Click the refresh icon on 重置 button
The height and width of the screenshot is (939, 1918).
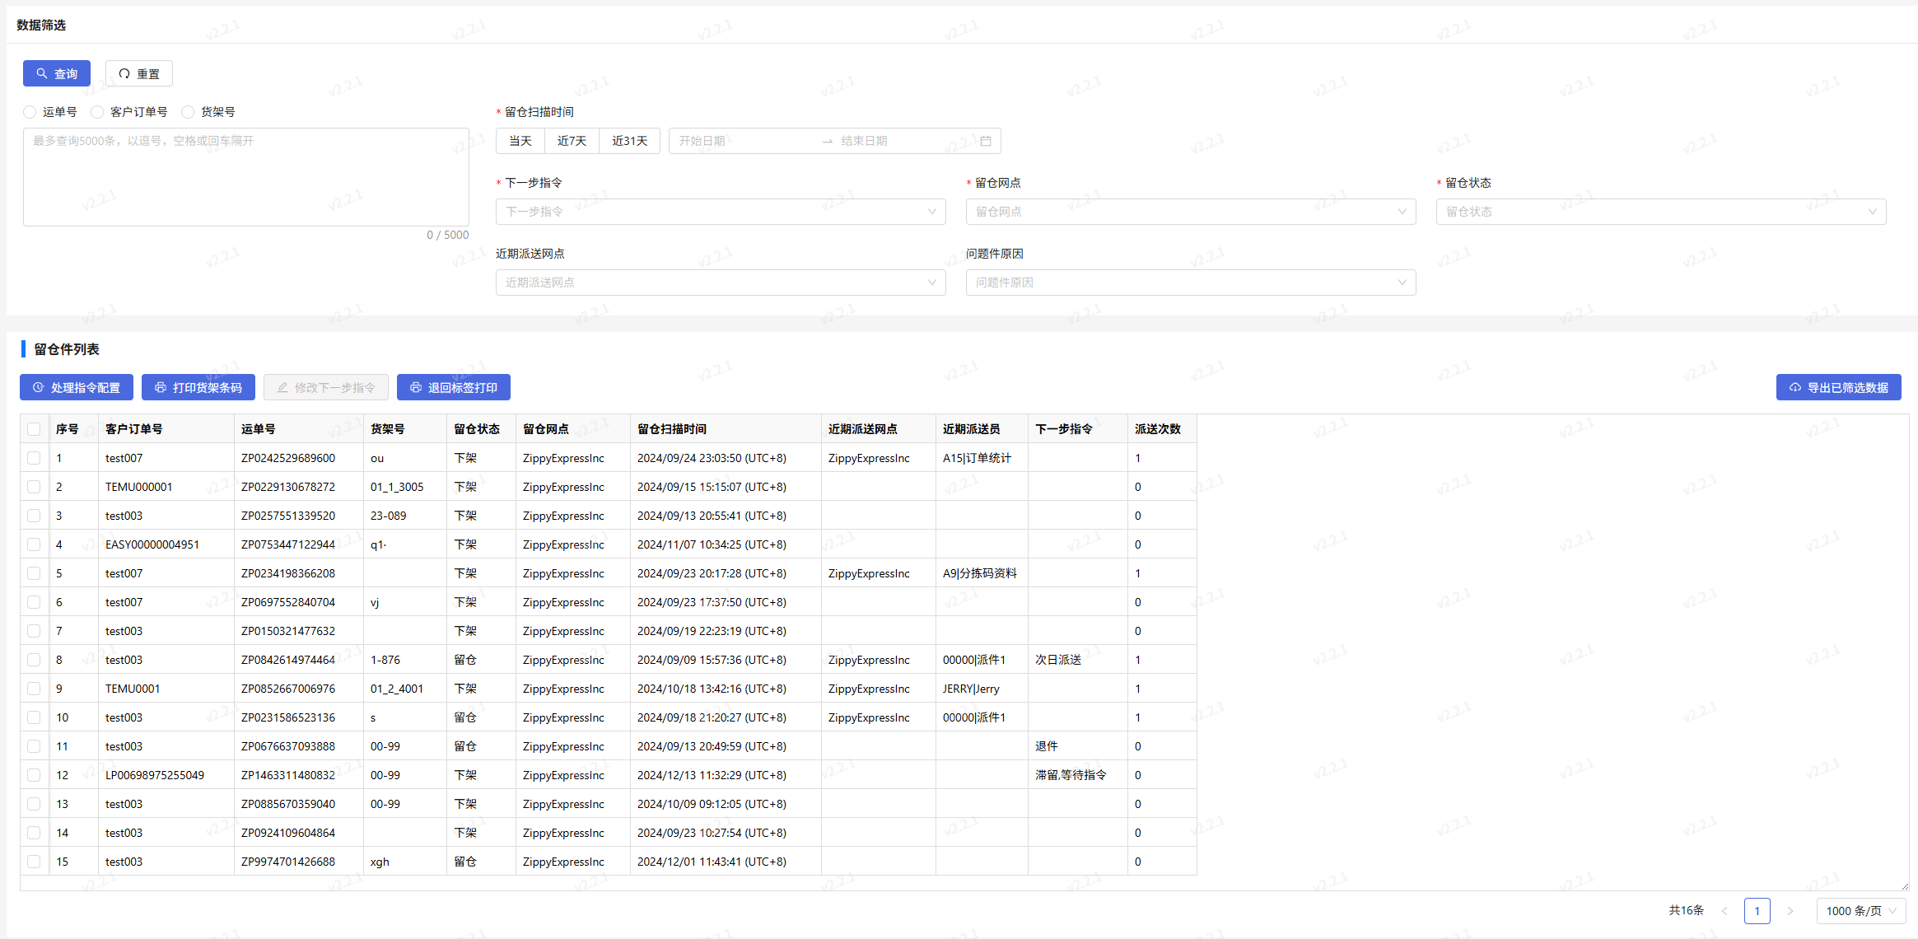tap(124, 73)
